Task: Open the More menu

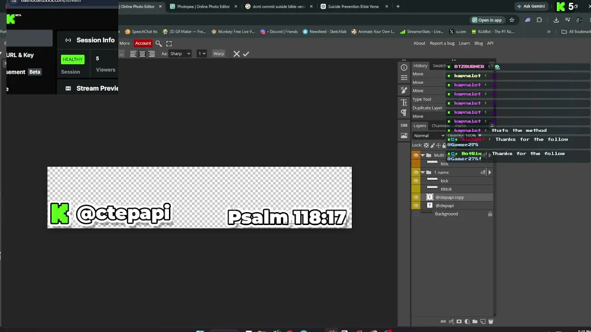Action: click(125, 43)
